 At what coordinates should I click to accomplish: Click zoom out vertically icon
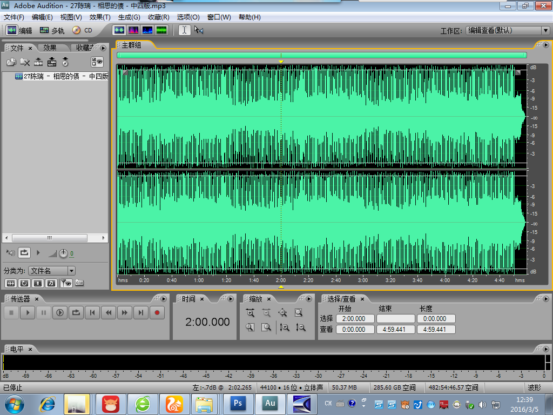(x=300, y=327)
